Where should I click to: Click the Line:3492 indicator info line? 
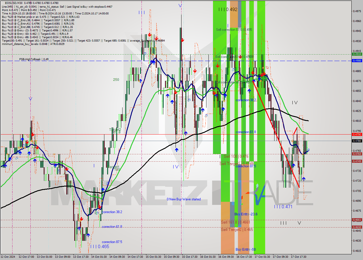pyautogui.click(x=57, y=6)
